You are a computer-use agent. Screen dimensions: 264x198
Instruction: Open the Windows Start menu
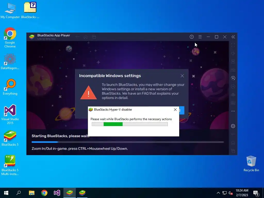[6, 193]
